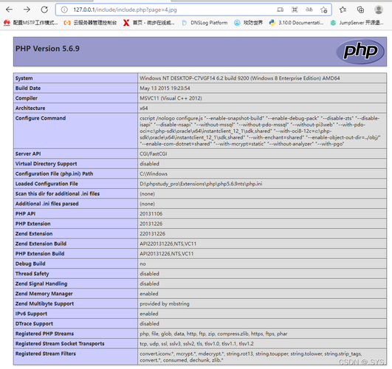Click the 'Configure Command' row label
Viewport: 392px width, 369px height.
coord(41,118)
